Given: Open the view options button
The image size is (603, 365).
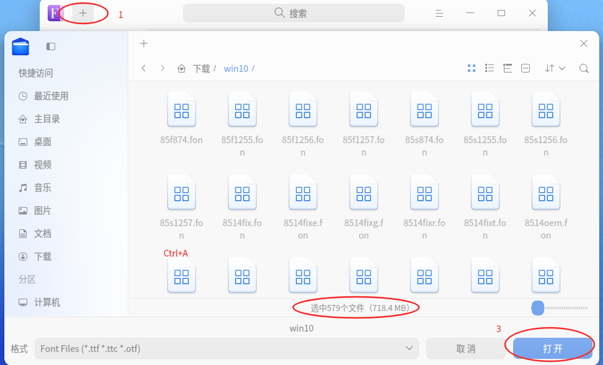Looking at the screenshot, I should (x=526, y=68).
